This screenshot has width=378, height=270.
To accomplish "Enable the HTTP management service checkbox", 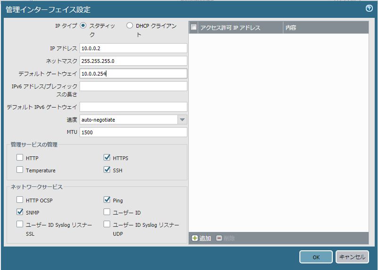I will (20, 158).
